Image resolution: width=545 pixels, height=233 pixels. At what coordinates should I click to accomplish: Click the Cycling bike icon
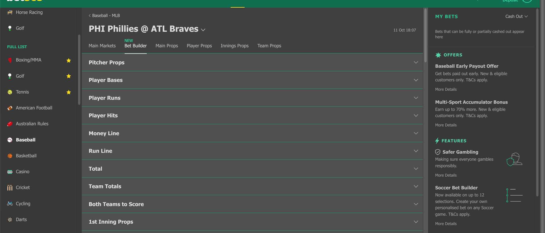click(10, 204)
